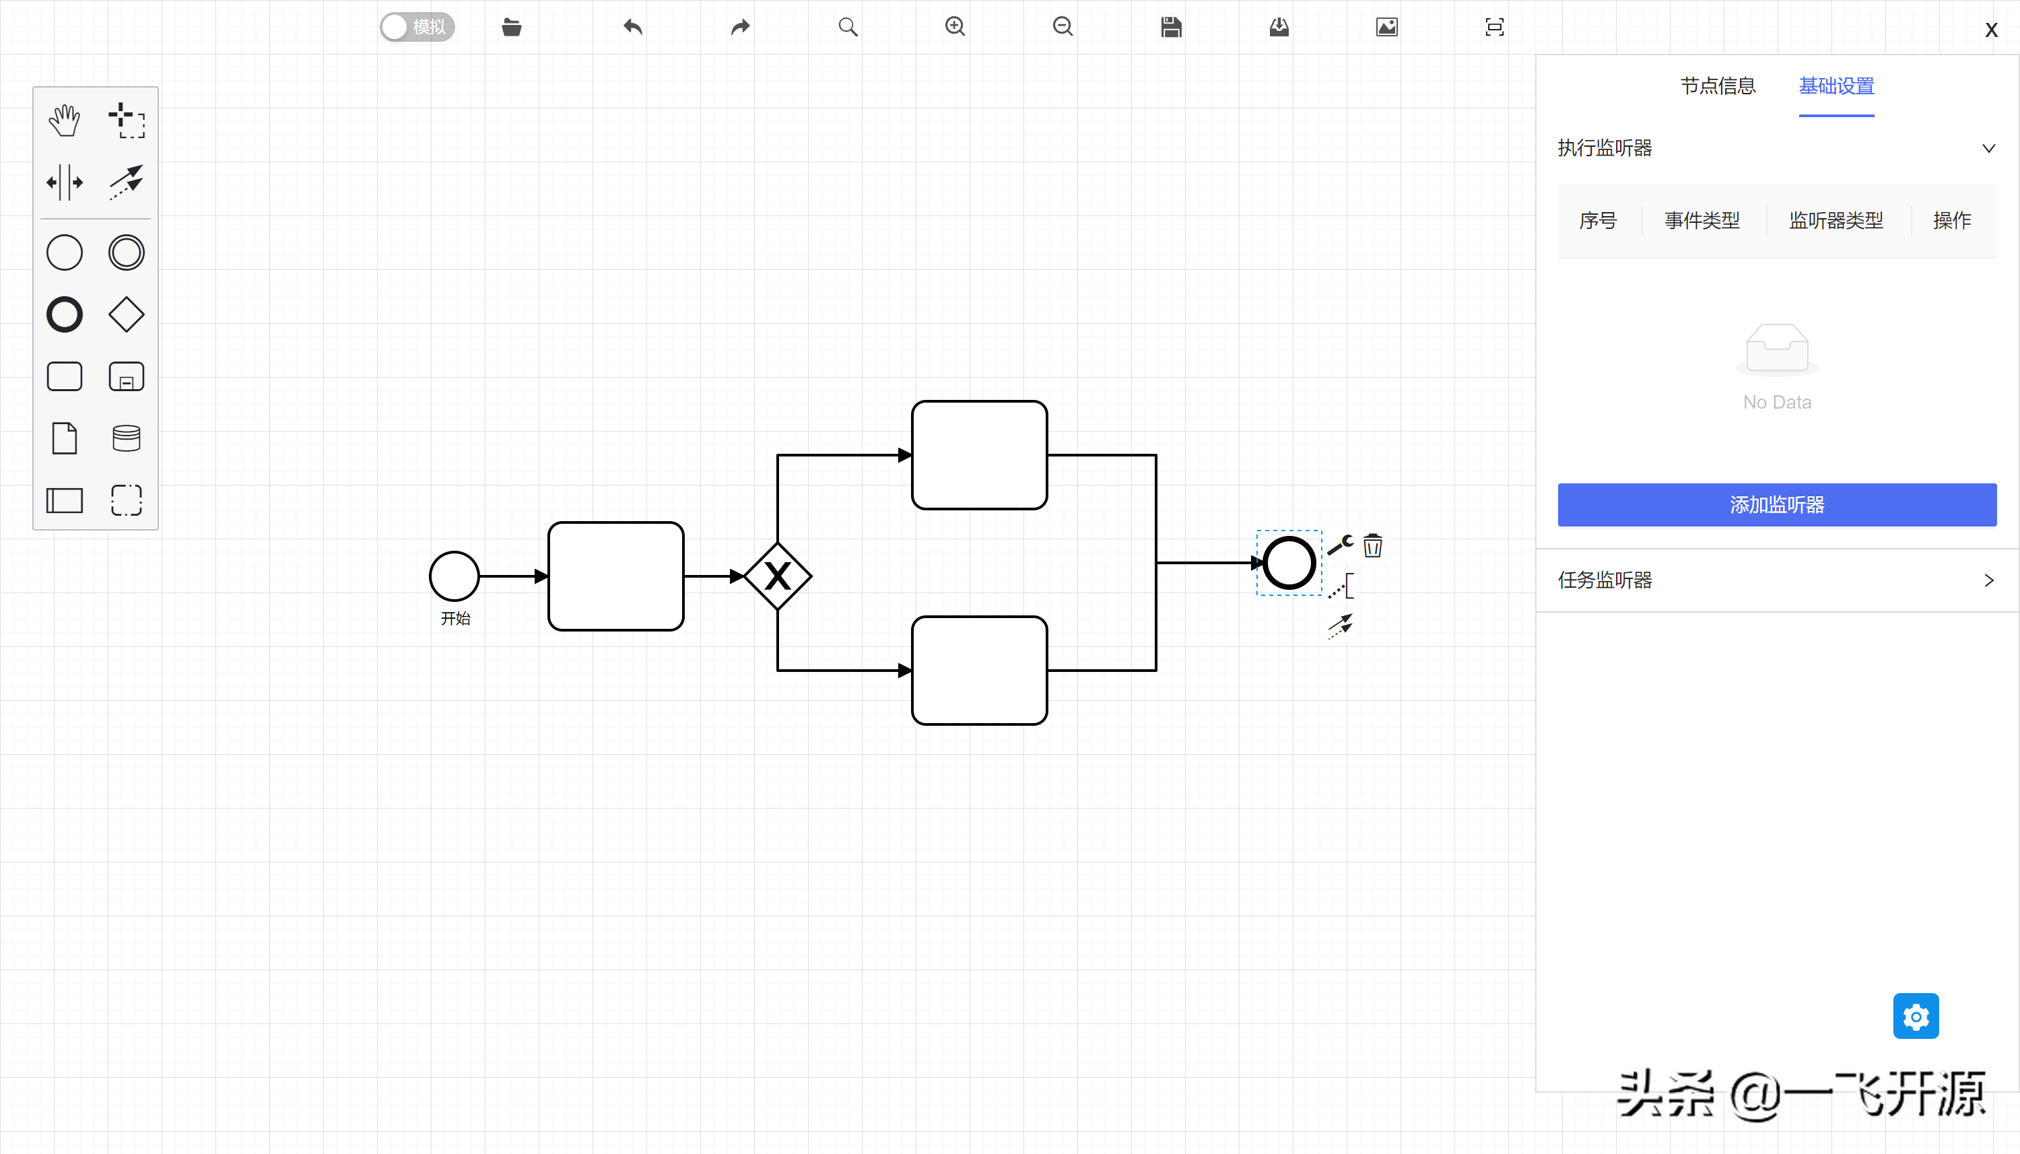Screen dimensions: 2020x1154
Task: Select the lower branch task box
Action: pyautogui.click(x=980, y=671)
